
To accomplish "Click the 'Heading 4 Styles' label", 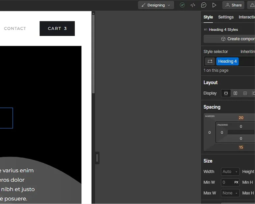I will [x=223, y=30].
